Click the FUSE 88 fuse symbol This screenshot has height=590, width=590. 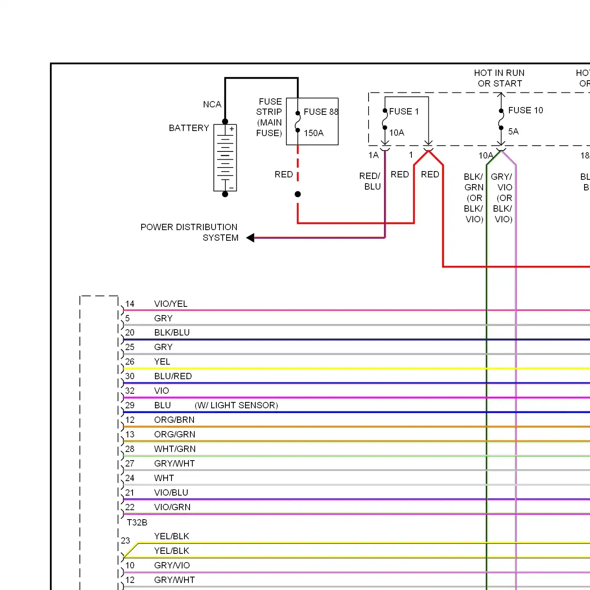(298, 122)
